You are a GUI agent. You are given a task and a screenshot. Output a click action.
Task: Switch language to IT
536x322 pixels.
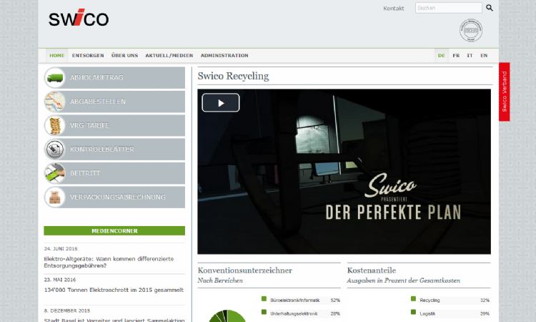[x=470, y=55]
